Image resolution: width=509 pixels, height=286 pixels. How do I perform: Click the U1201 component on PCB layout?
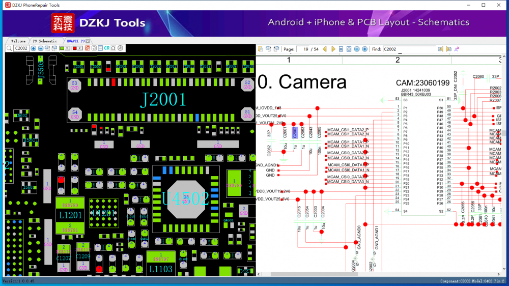pyautogui.click(x=103, y=213)
